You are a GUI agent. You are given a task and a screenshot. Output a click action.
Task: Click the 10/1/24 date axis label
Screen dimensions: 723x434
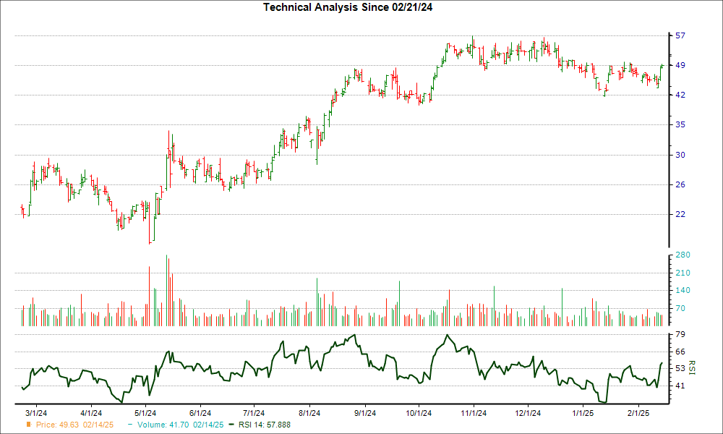419,413
